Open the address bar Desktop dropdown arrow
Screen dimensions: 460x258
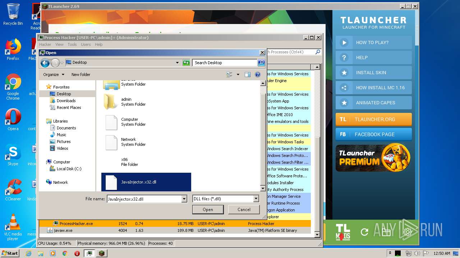(x=177, y=63)
